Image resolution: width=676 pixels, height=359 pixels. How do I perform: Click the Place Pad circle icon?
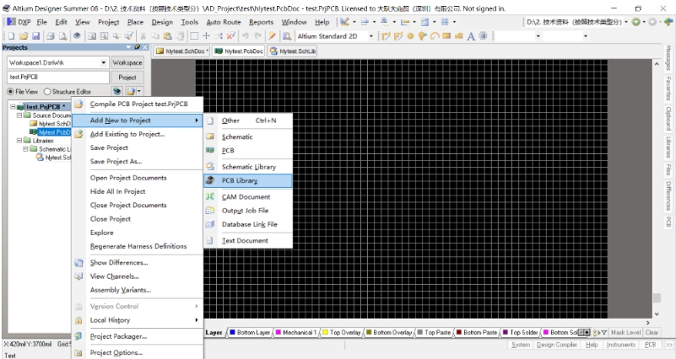pyautogui.click(x=410, y=36)
